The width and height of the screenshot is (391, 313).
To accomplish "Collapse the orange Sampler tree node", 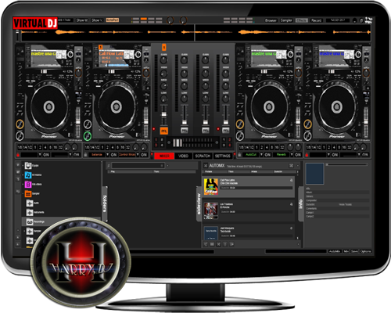I will click(x=23, y=194).
